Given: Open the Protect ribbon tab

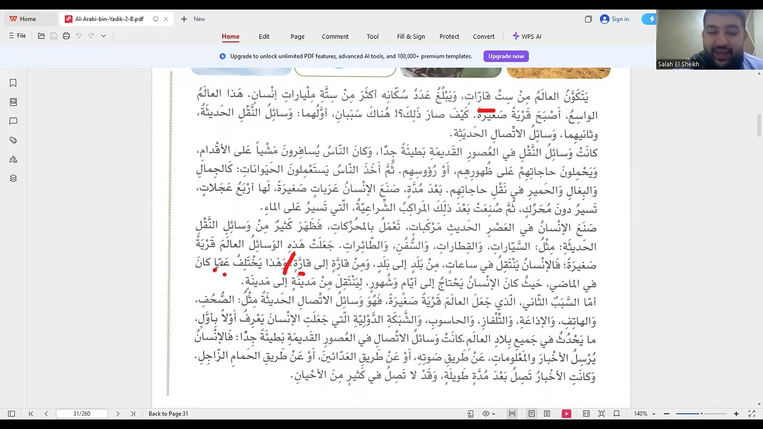Looking at the screenshot, I should tap(449, 36).
